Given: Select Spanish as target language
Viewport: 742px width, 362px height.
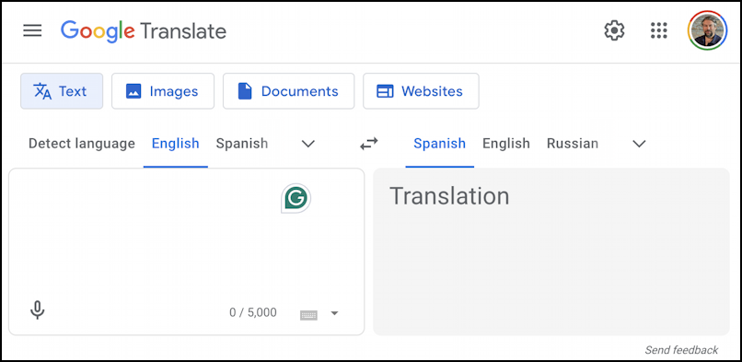Looking at the screenshot, I should [440, 144].
